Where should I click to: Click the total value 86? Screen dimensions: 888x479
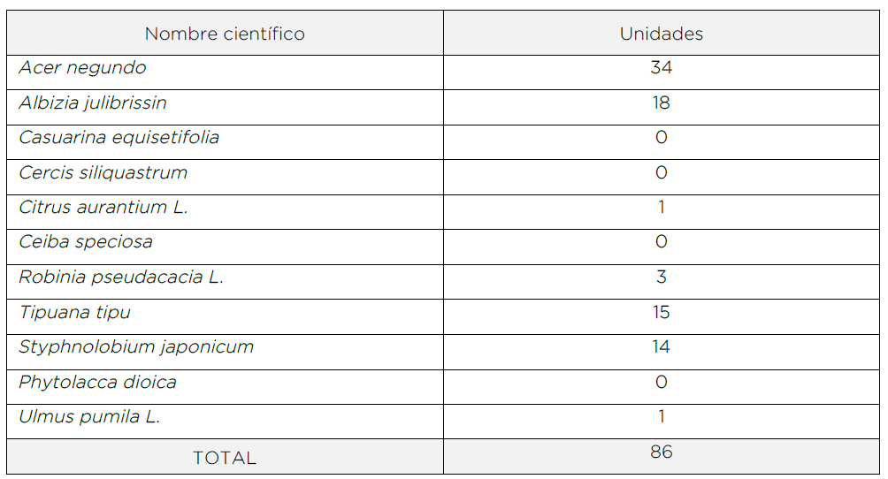tap(661, 452)
